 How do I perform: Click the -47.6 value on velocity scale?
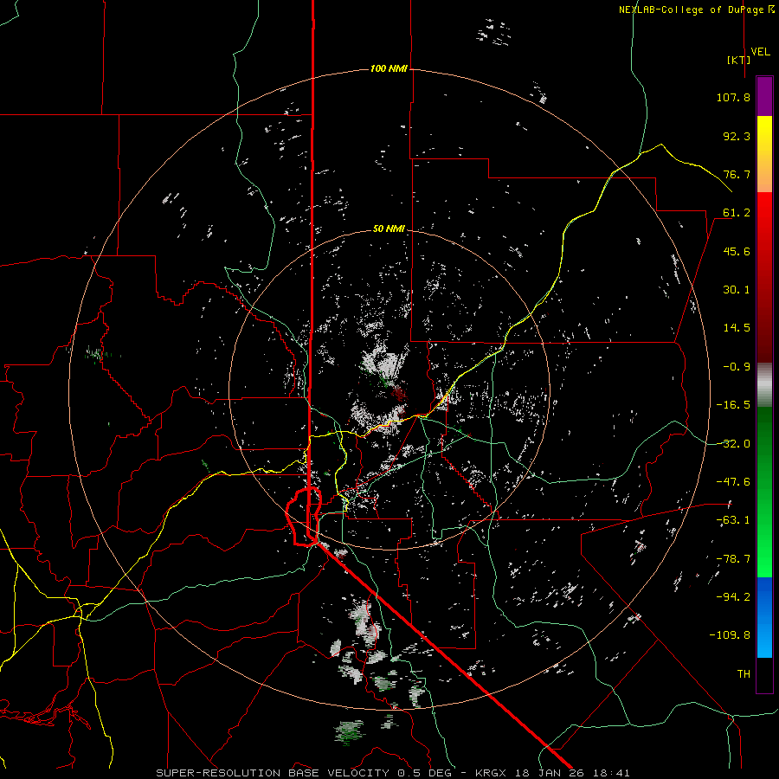(x=733, y=482)
